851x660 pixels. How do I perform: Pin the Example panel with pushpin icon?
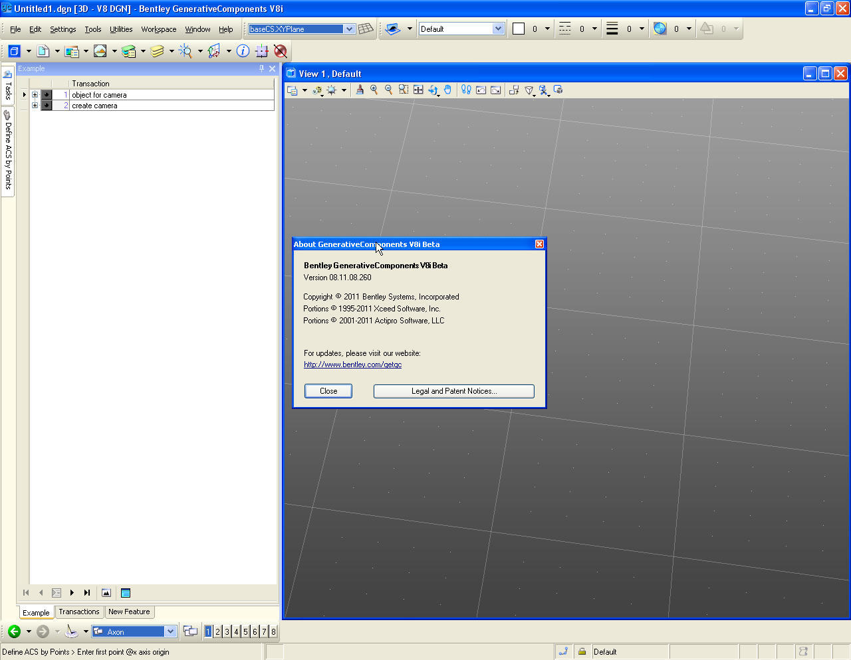point(261,68)
